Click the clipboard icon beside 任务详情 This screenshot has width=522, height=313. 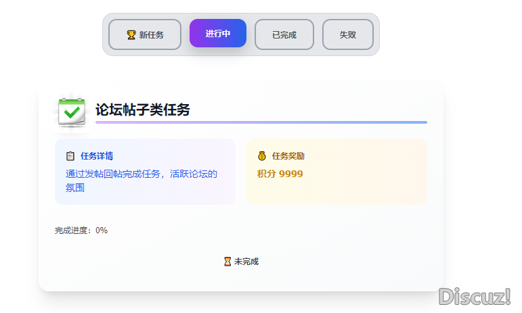[x=70, y=156]
